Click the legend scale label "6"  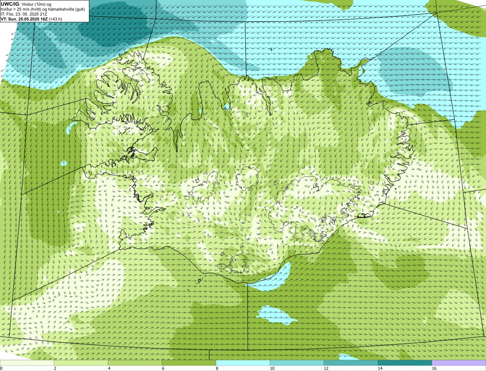click(163, 368)
